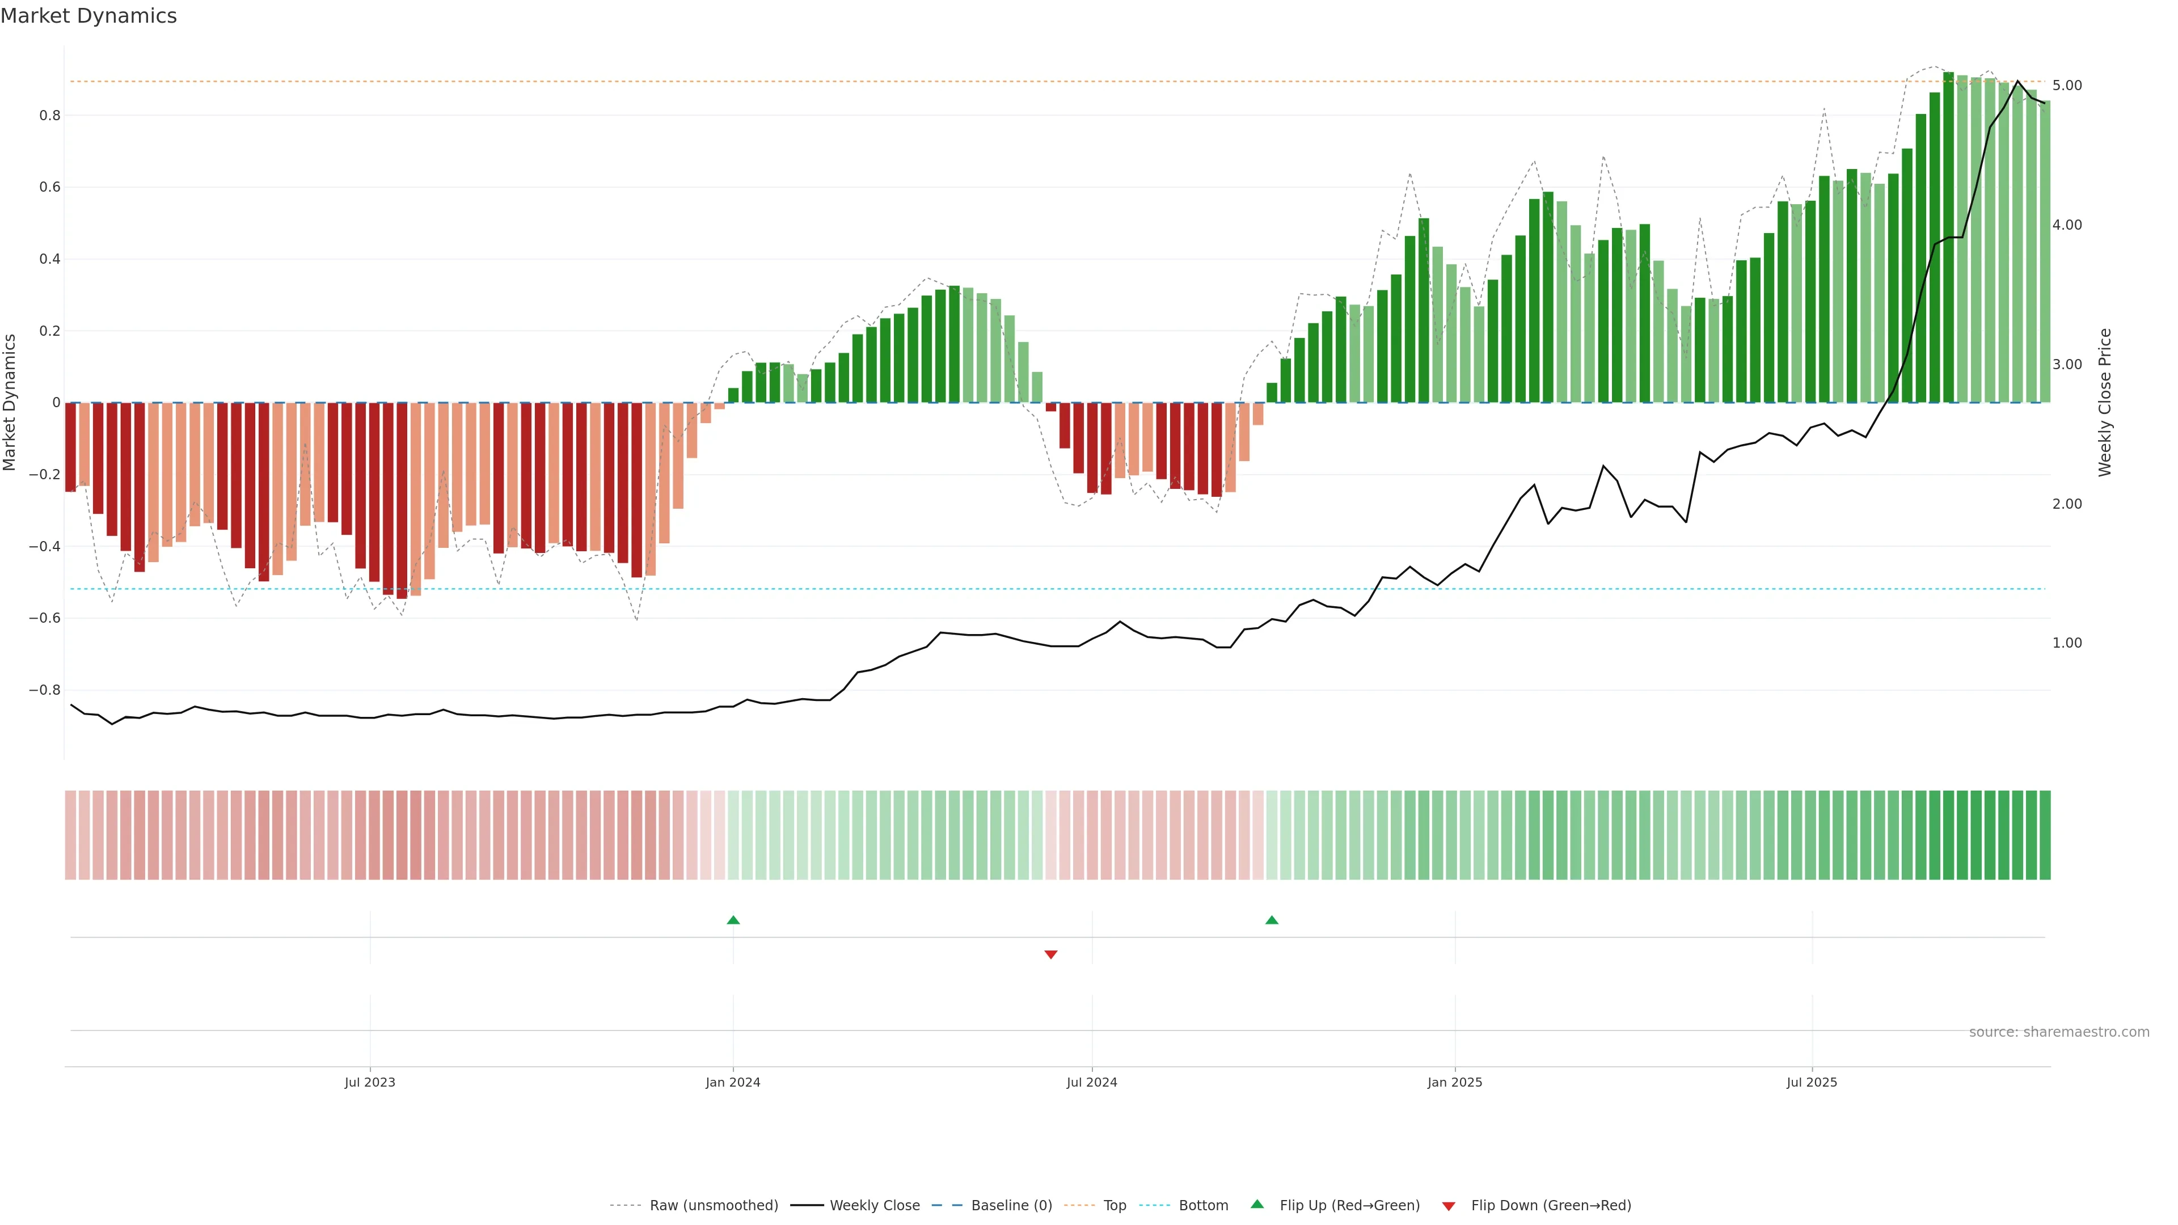Viewport: 2178px width, 1225px height.
Task: Click the source: sharemaestro.com text
Action: tap(2059, 1032)
